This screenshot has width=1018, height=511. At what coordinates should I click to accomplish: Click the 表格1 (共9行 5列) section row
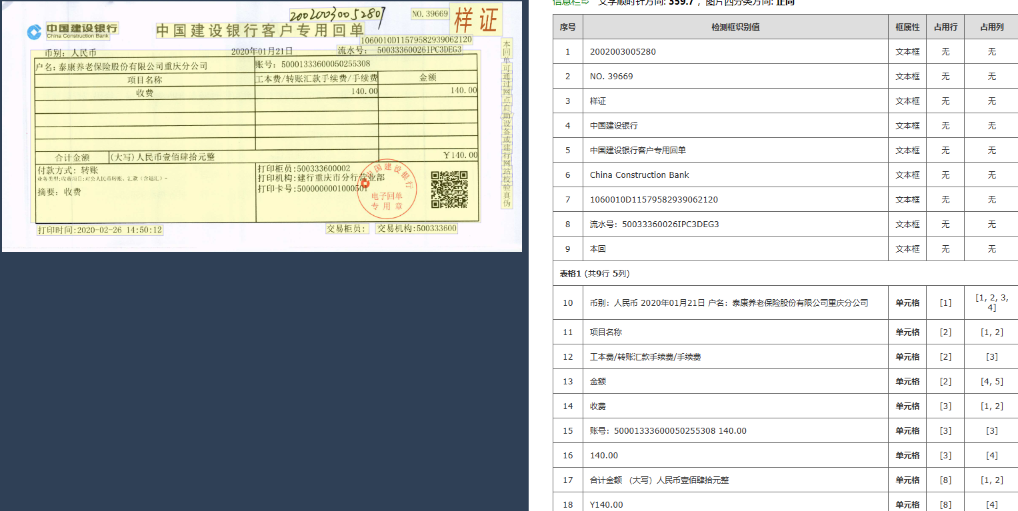[x=595, y=273]
